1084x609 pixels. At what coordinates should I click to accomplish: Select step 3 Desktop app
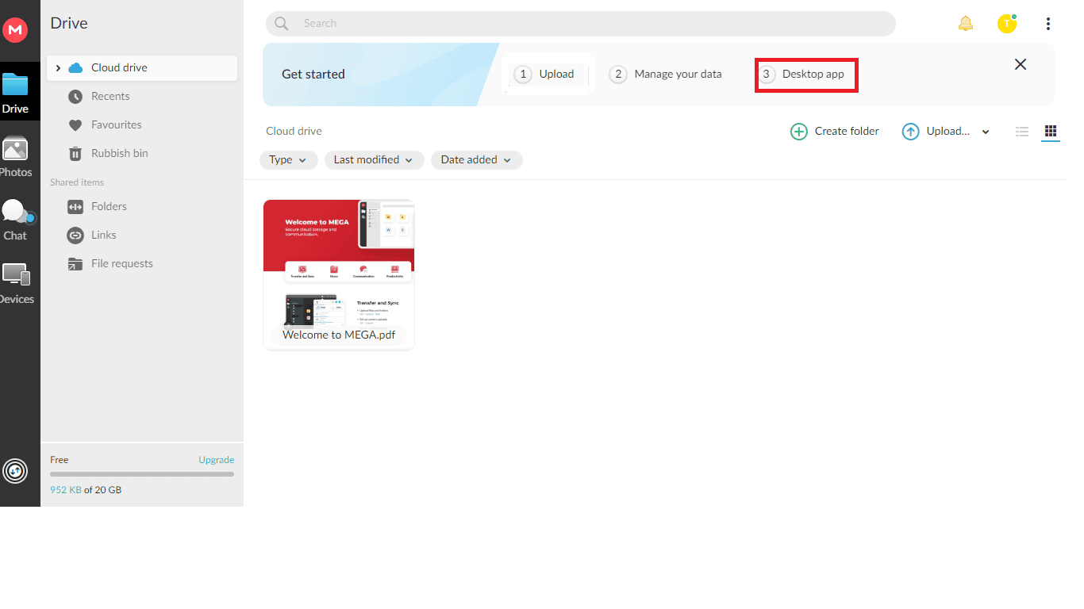pos(806,75)
